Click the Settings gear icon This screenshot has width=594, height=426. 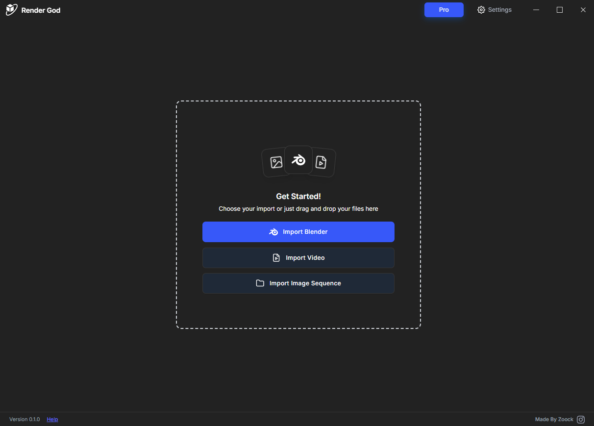click(481, 9)
